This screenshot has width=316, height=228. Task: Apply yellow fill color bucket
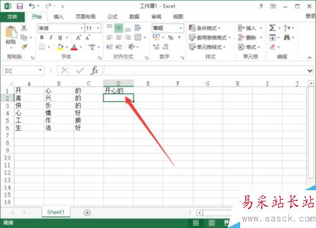(x=60, y=47)
